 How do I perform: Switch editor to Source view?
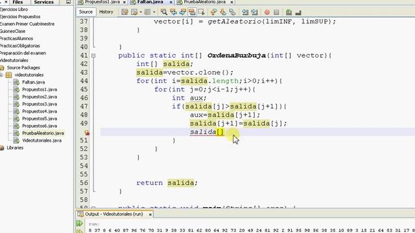pos(86,12)
